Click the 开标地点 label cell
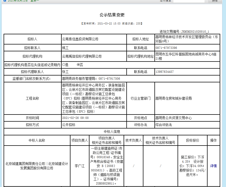This screenshot has height=187, width=226. click(141, 118)
